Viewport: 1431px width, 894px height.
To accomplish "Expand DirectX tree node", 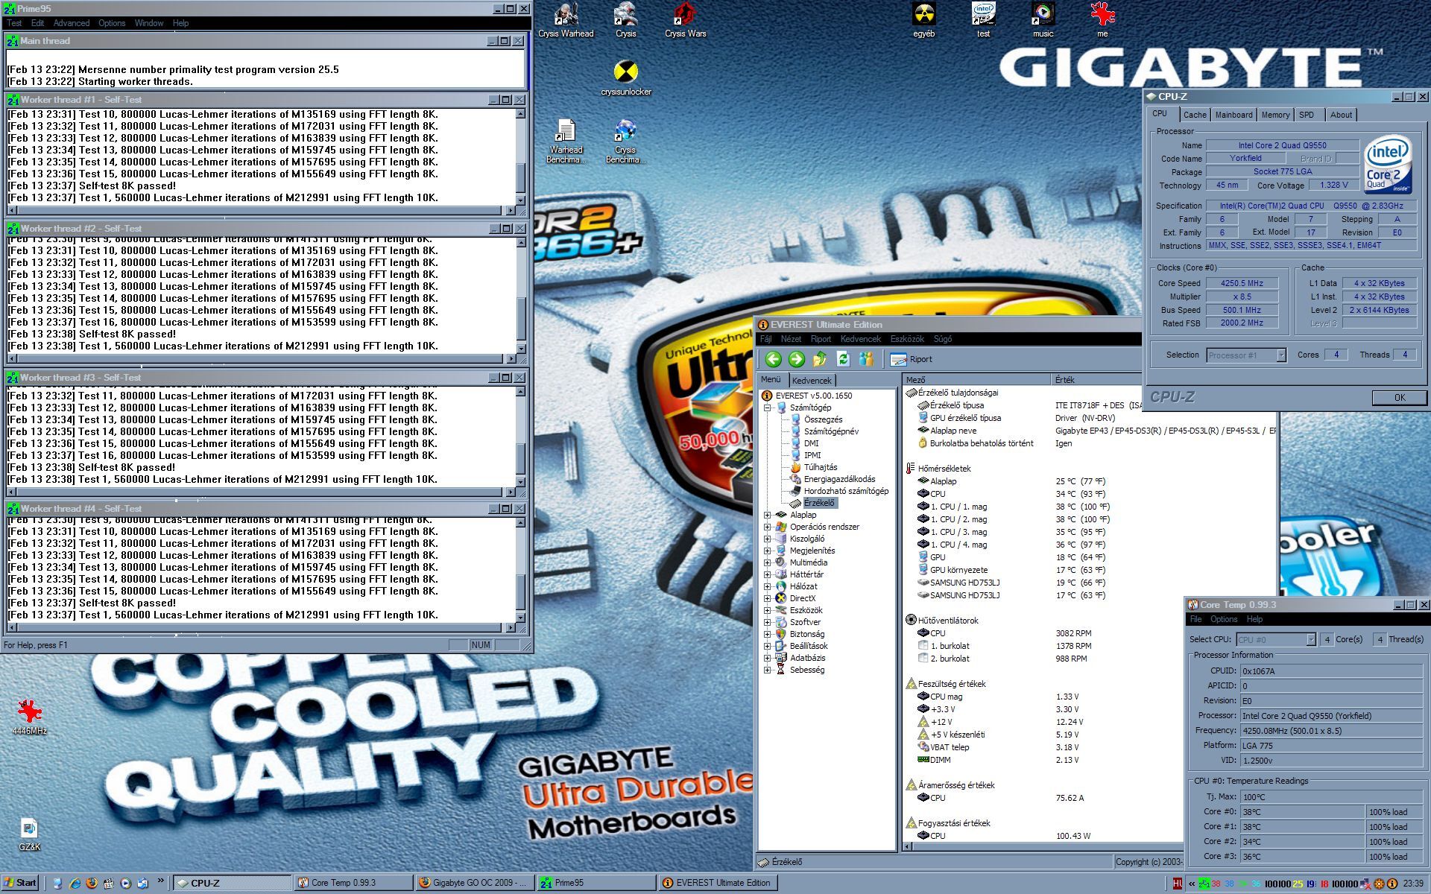I will pos(767,598).
